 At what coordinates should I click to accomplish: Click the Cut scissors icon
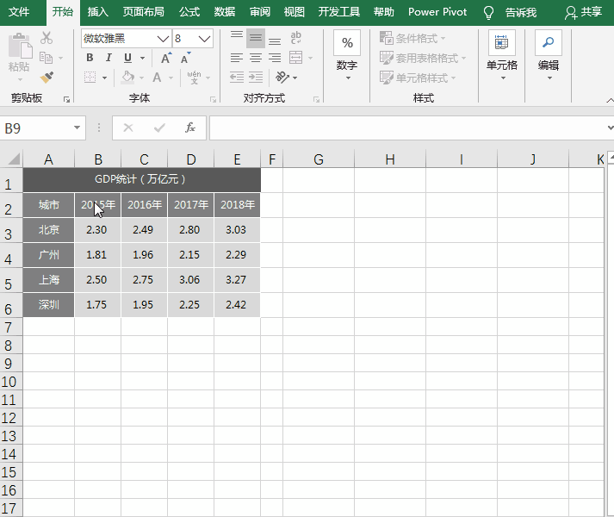click(x=47, y=38)
